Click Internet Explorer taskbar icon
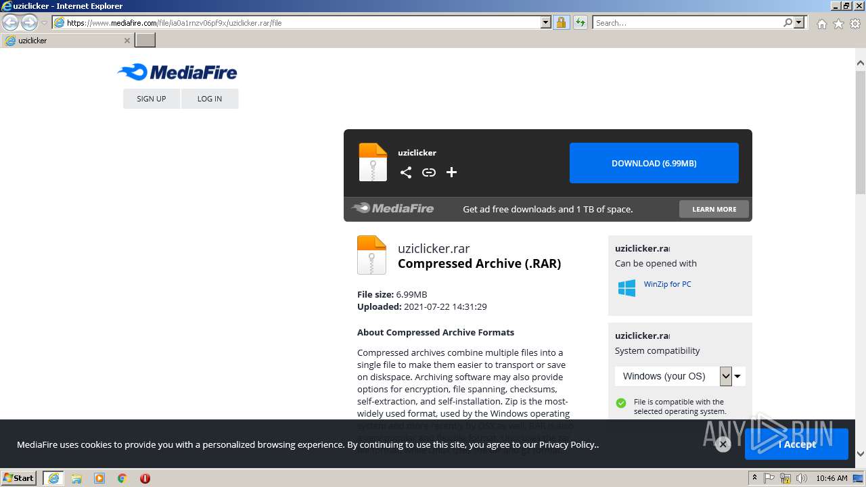Screen dimensions: 866x487 pos(53,478)
